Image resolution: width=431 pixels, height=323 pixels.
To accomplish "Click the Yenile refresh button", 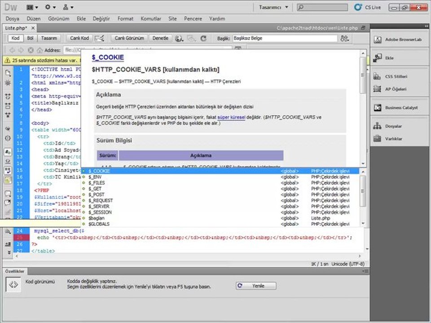I will click(x=256, y=286).
